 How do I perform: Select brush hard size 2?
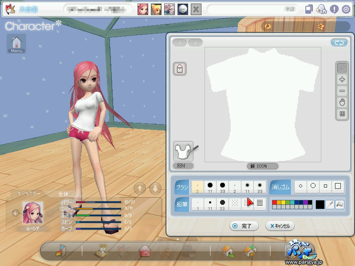197,187
